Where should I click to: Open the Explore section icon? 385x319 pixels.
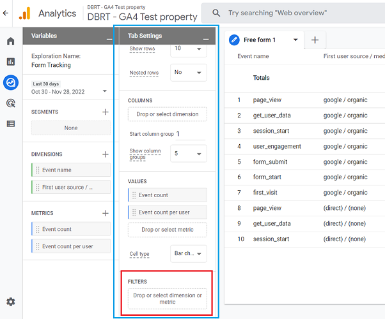[x=11, y=82]
